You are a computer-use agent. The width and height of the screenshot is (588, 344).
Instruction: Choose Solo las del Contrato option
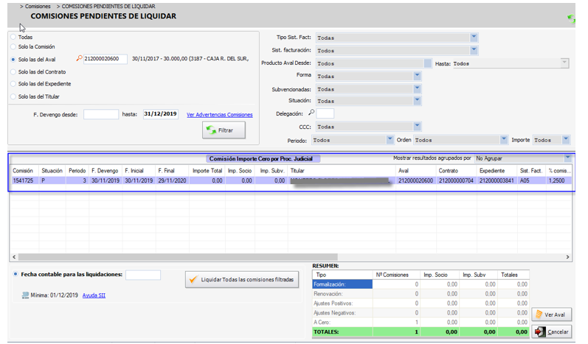click(13, 72)
